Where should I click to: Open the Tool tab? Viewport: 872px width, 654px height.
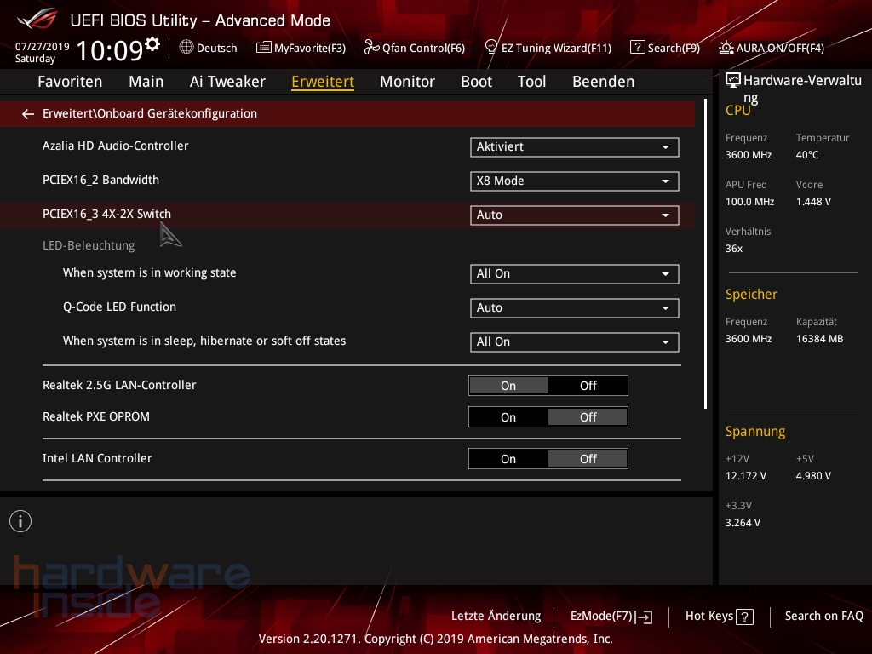[531, 82]
